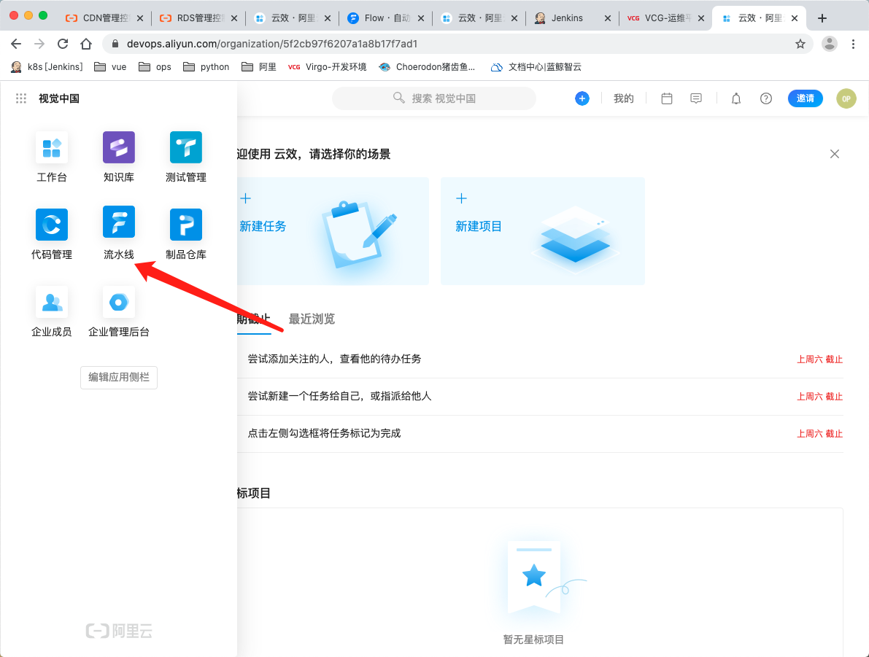
Task: Open the Choerodon猪齿鱼 bookmark
Action: [427, 67]
